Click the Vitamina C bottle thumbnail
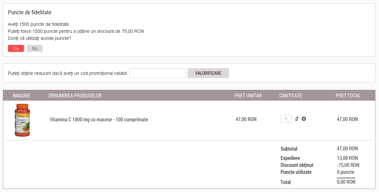 (22, 120)
